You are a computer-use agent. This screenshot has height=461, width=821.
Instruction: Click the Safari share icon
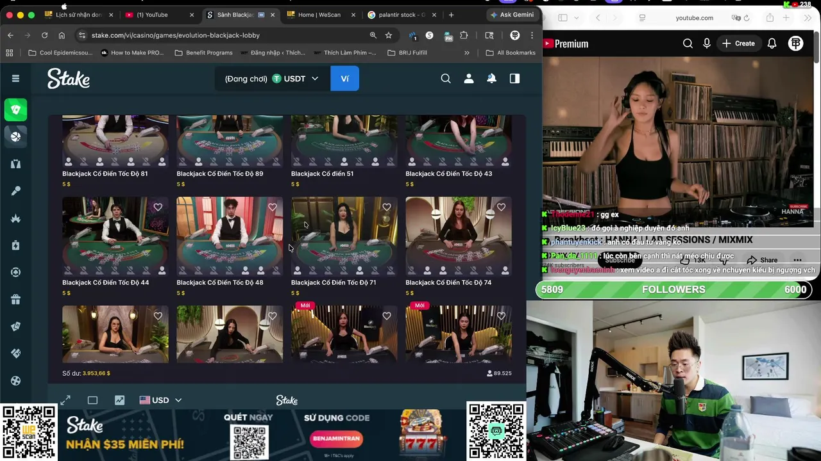click(770, 18)
